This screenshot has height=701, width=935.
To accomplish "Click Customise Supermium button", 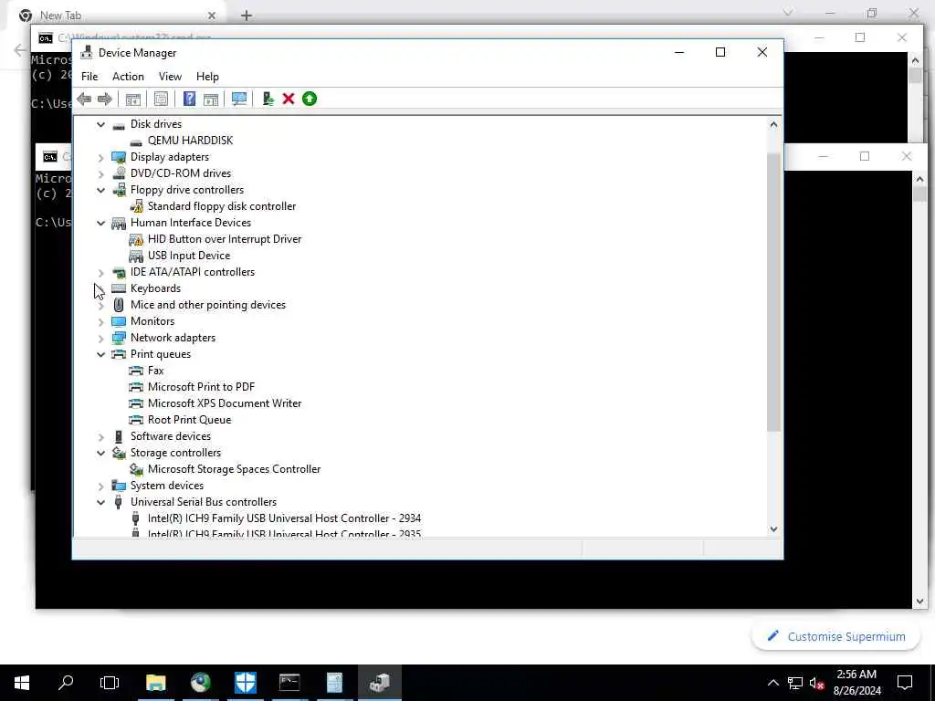I will pos(836,636).
